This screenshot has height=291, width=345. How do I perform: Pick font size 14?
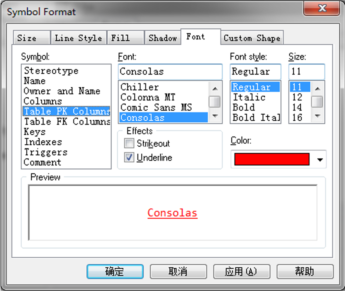point(300,107)
